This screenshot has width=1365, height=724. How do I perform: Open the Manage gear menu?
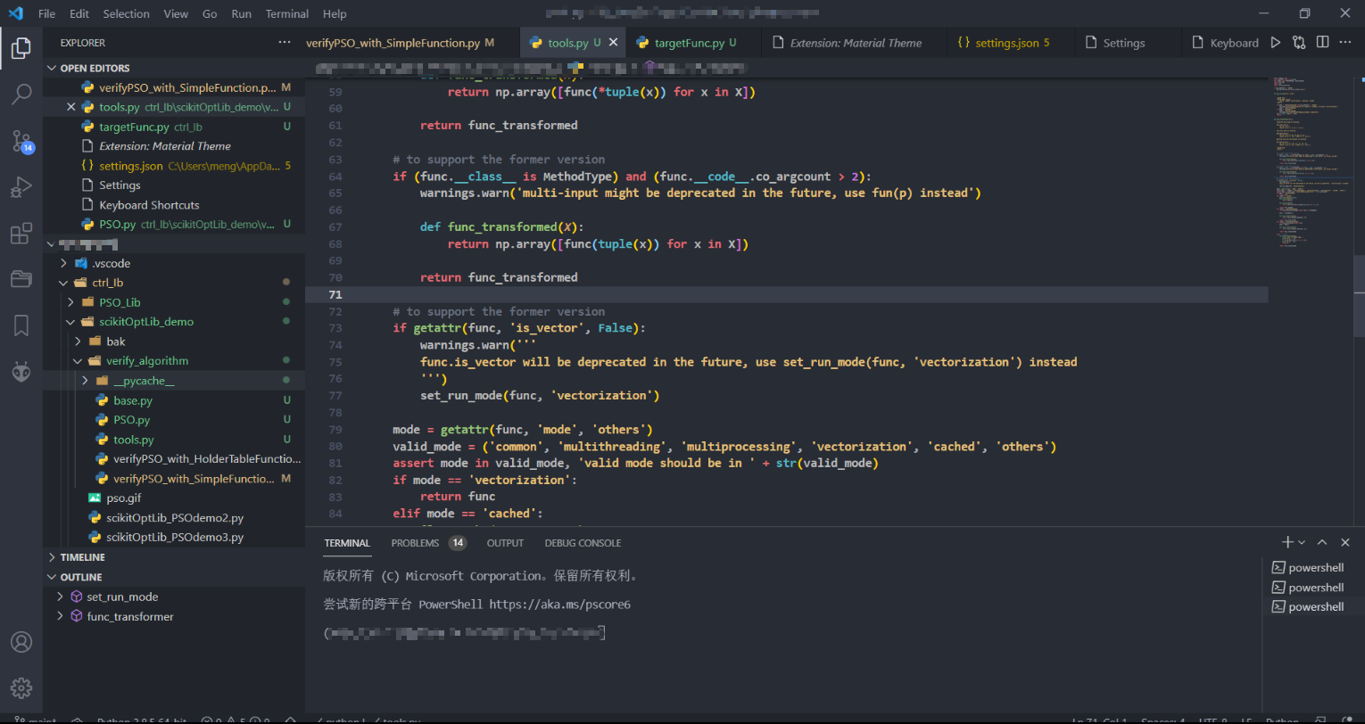[x=21, y=687]
